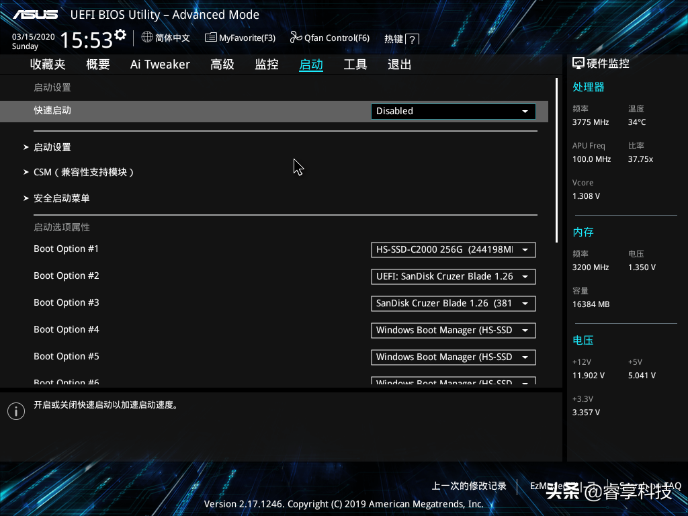Click the 34°C temperature value
This screenshot has height=516, width=688.
pyautogui.click(x=637, y=122)
